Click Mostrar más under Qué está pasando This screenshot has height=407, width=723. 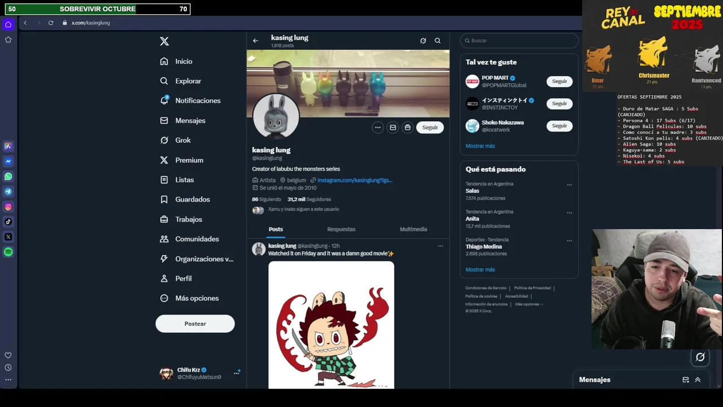coord(480,270)
